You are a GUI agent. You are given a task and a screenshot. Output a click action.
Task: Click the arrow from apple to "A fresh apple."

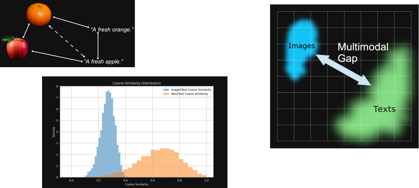tap(57, 56)
